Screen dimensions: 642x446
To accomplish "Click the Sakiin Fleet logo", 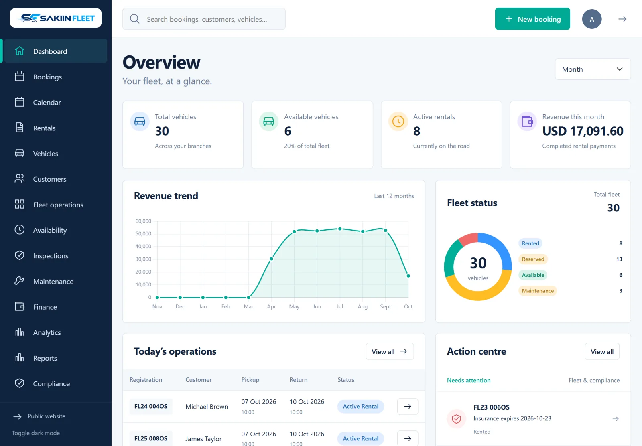I will point(56,18).
